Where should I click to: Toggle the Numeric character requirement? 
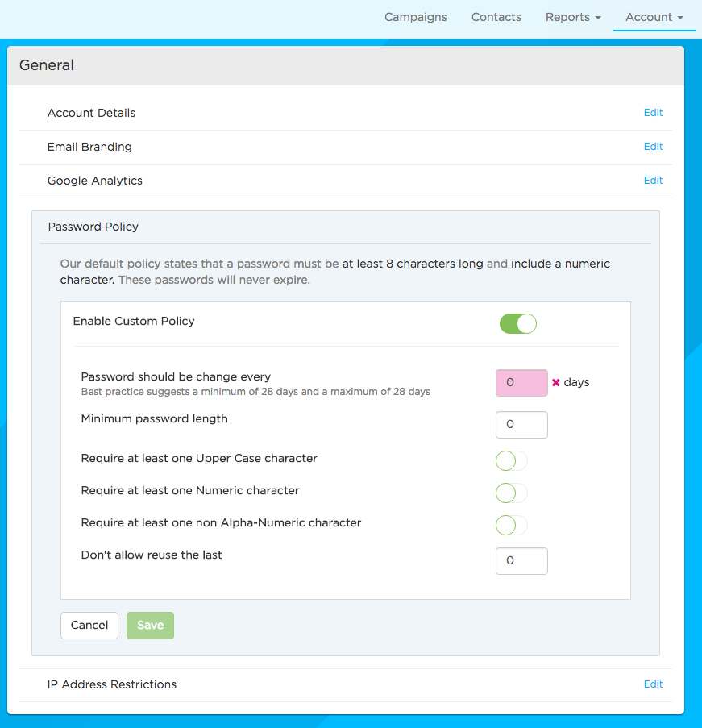click(511, 493)
